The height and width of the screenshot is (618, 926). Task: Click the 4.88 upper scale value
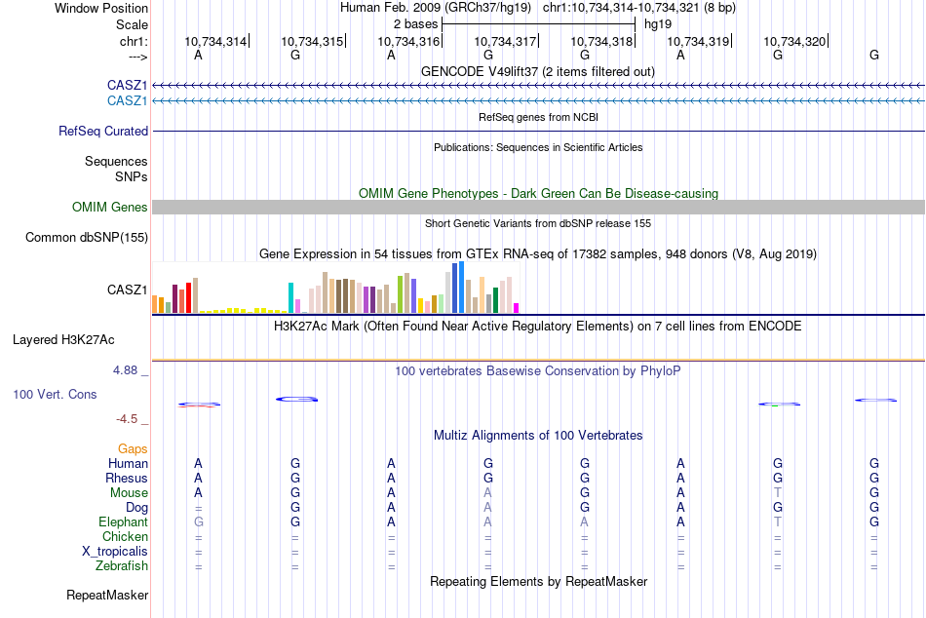tap(125, 370)
